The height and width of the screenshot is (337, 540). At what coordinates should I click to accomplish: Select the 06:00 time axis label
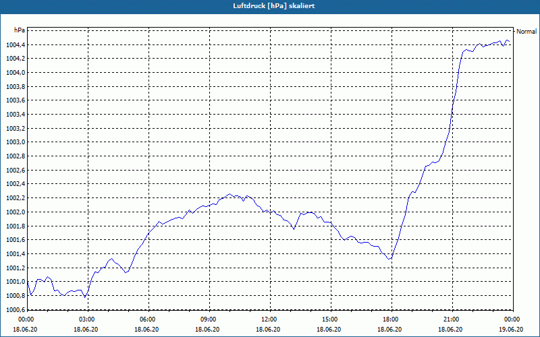coord(146,319)
